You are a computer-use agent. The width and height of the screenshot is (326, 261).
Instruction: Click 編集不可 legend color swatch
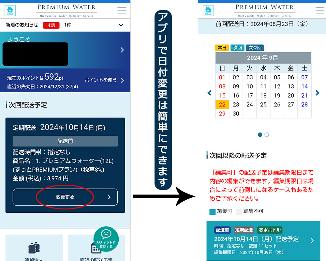[239, 212]
